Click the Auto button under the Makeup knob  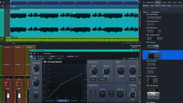coord(133,80)
